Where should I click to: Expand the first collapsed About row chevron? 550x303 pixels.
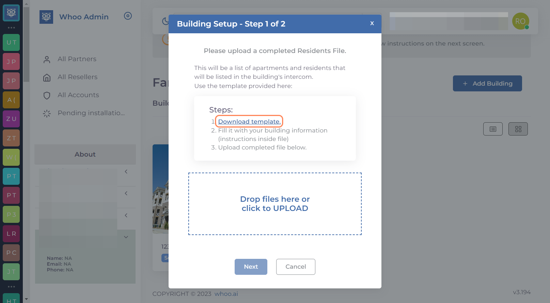(x=126, y=172)
